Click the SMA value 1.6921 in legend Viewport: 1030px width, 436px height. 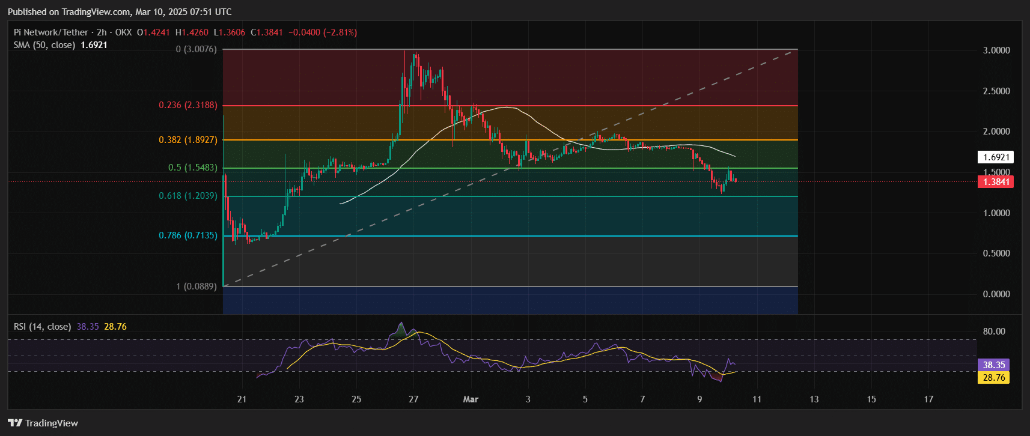click(94, 45)
